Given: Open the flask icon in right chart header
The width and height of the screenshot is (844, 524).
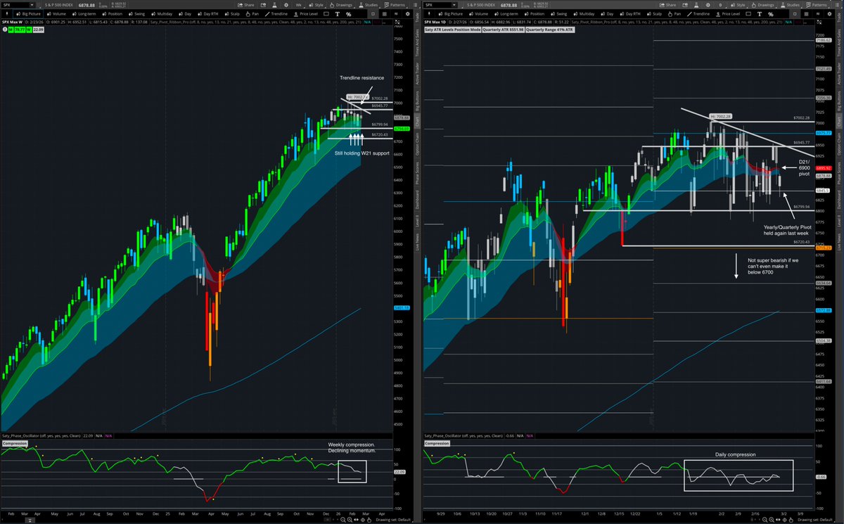Looking at the screenshot, I should pos(696,5).
